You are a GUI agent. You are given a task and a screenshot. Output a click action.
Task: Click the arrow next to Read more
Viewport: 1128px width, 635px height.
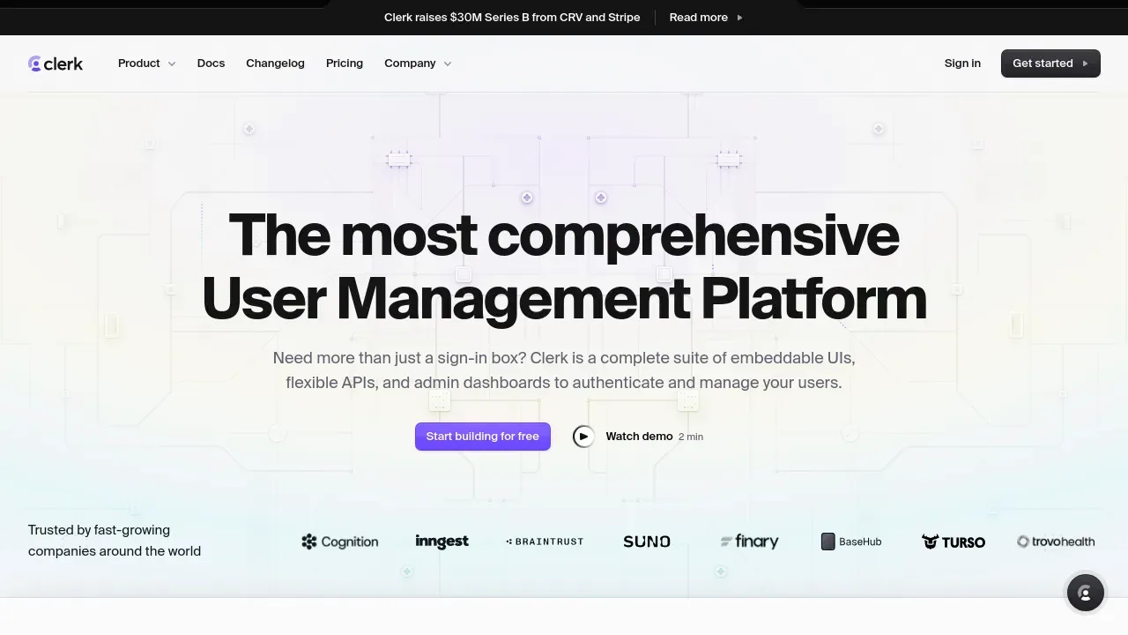(739, 18)
